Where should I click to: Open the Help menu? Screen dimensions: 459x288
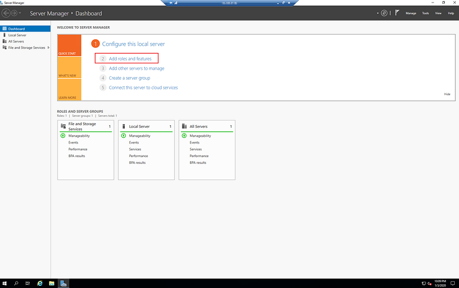pyautogui.click(x=451, y=13)
